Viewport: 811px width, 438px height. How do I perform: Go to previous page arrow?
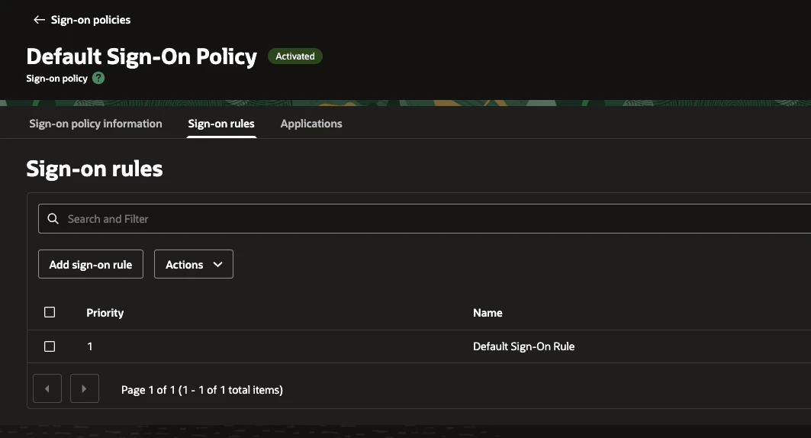click(x=47, y=388)
